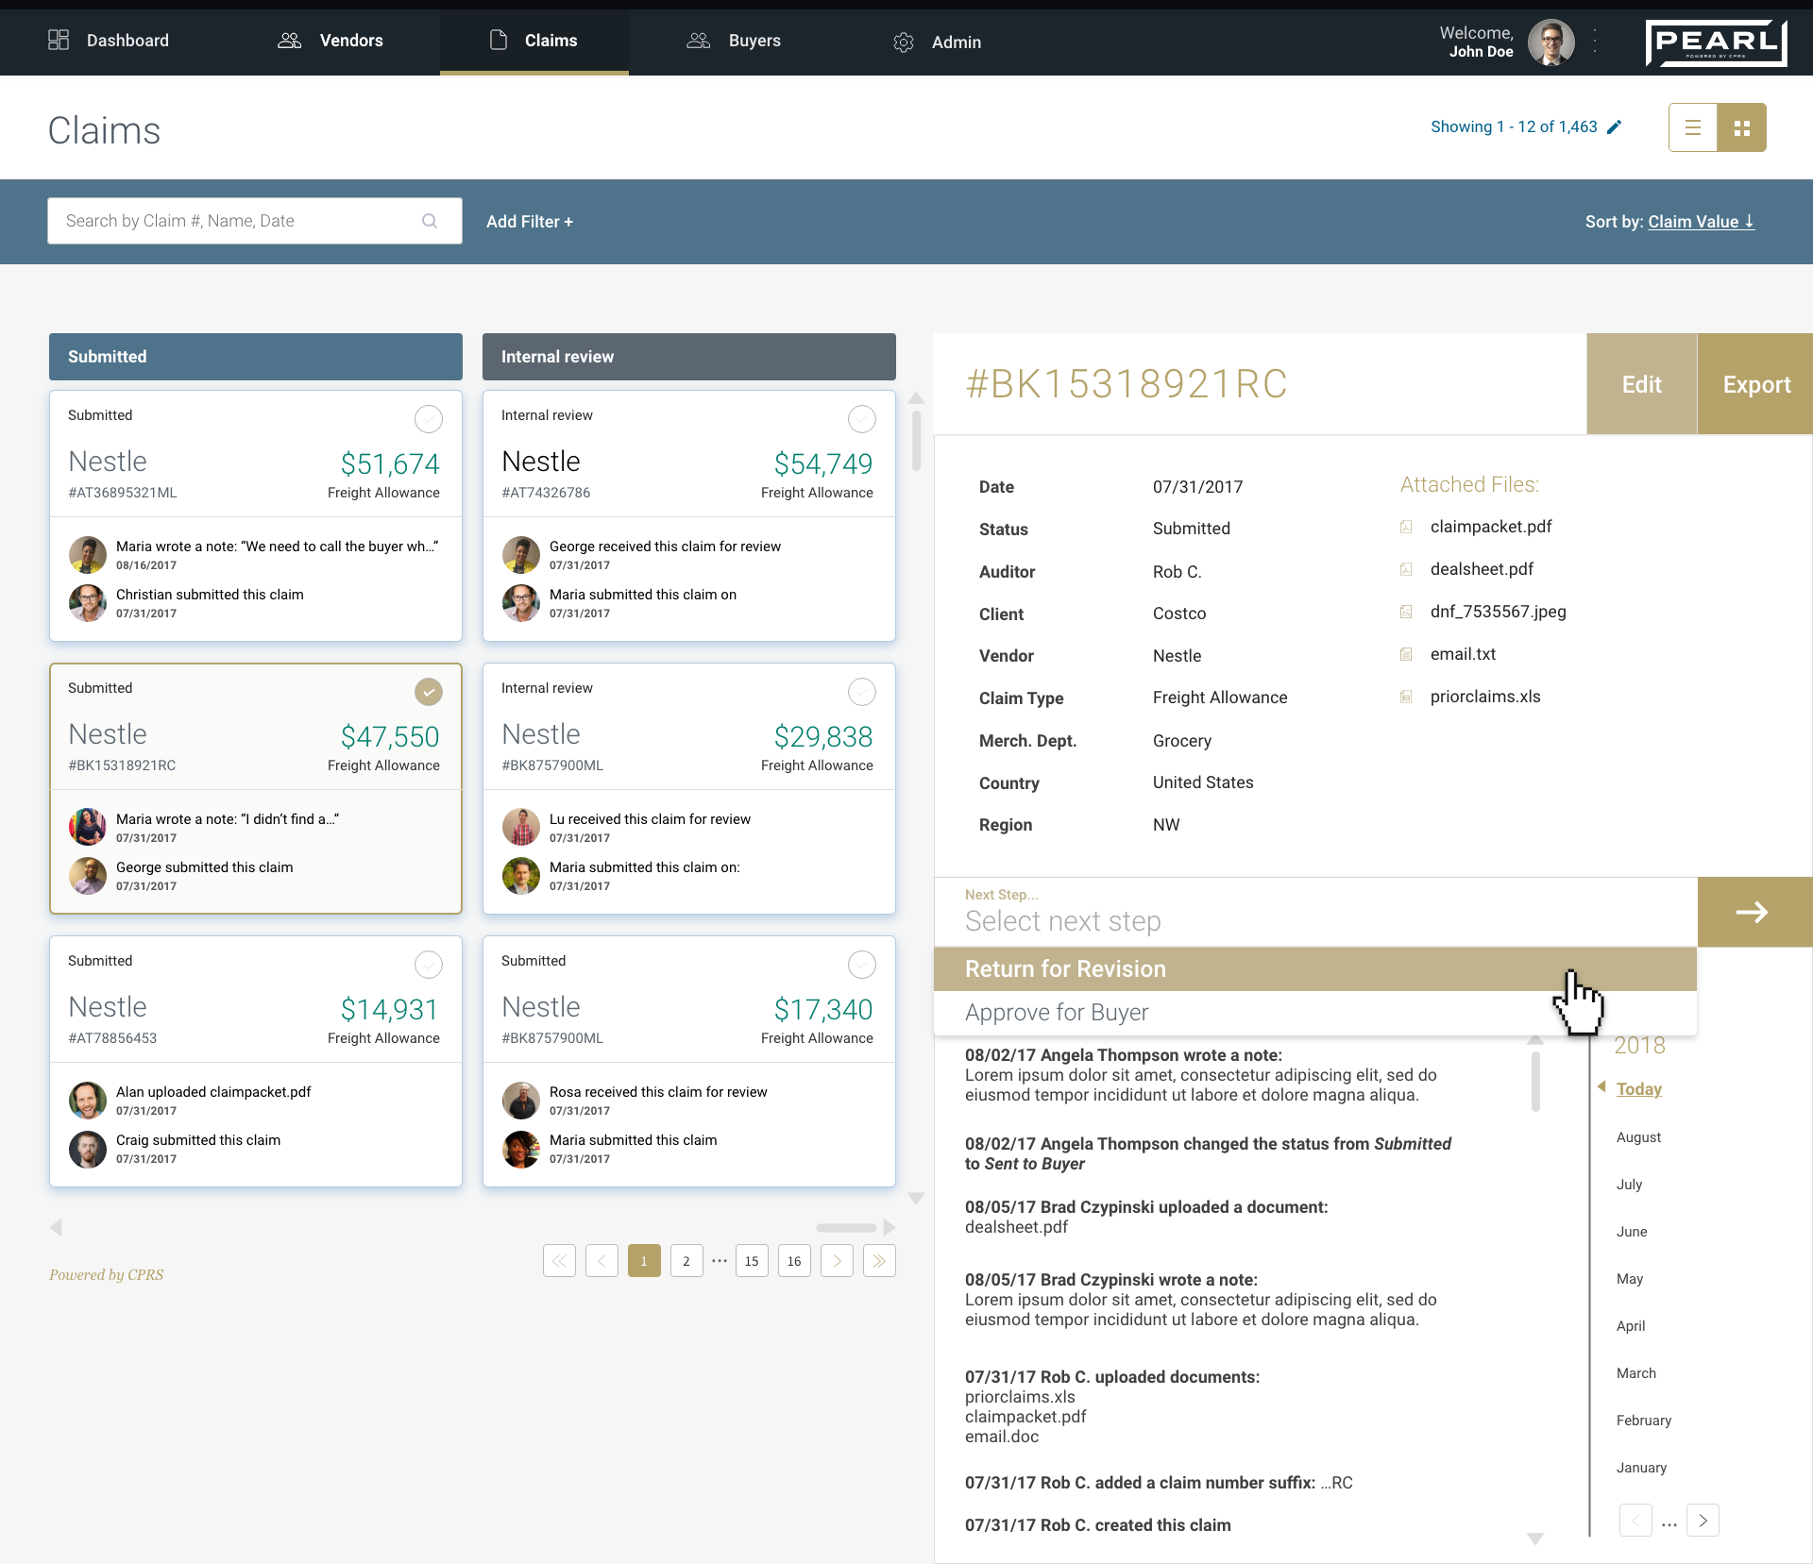Click the search magnifier icon

coord(430,221)
